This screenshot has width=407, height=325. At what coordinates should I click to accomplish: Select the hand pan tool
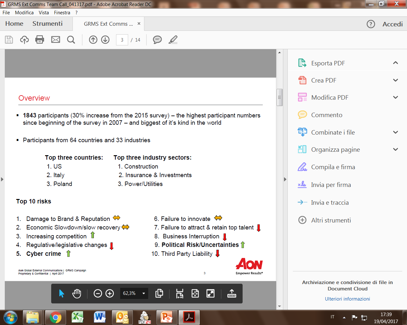(77, 294)
